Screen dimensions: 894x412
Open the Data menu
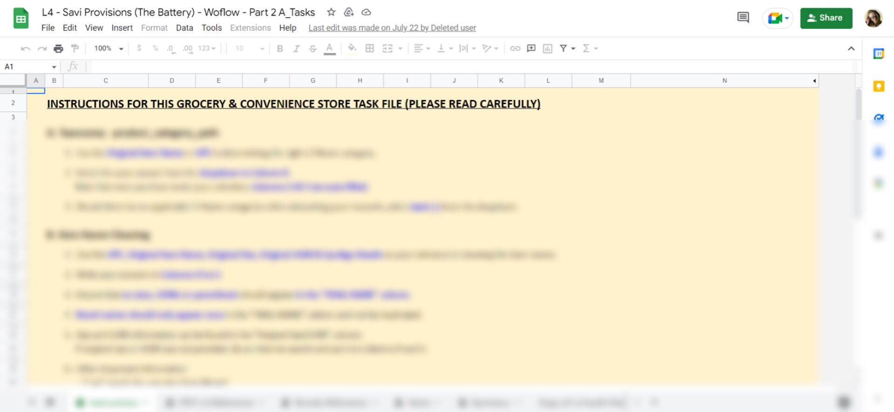tap(184, 28)
